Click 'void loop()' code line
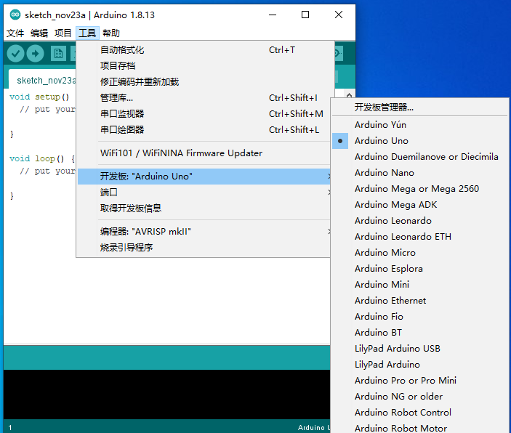 click(42, 158)
